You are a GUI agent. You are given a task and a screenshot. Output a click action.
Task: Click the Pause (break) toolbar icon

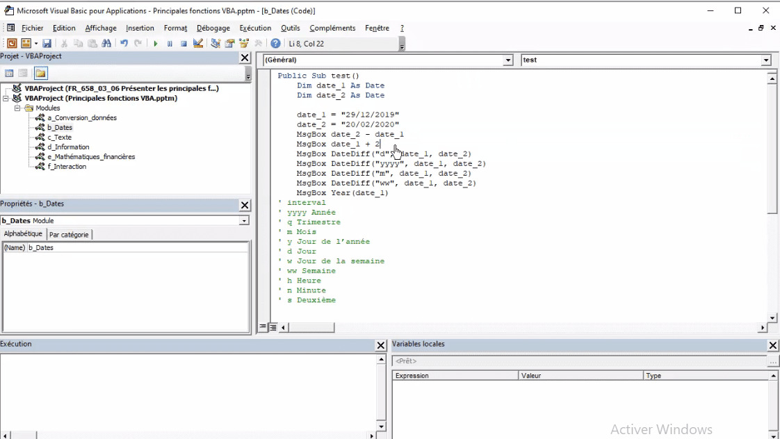click(x=170, y=44)
